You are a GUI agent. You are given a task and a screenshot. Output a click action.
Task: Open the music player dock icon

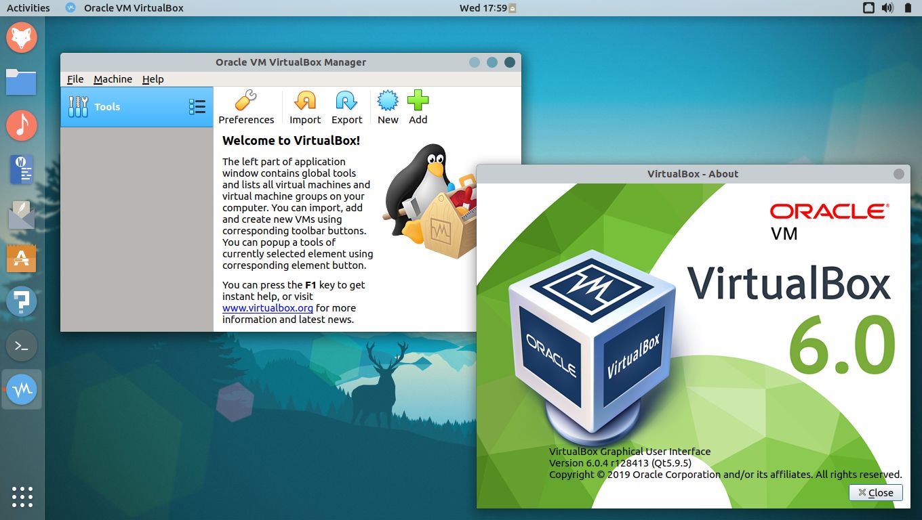pyautogui.click(x=22, y=126)
